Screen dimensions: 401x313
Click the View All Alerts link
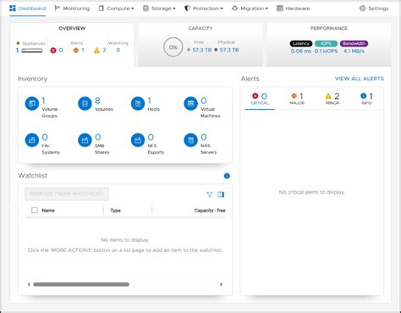coord(360,79)
